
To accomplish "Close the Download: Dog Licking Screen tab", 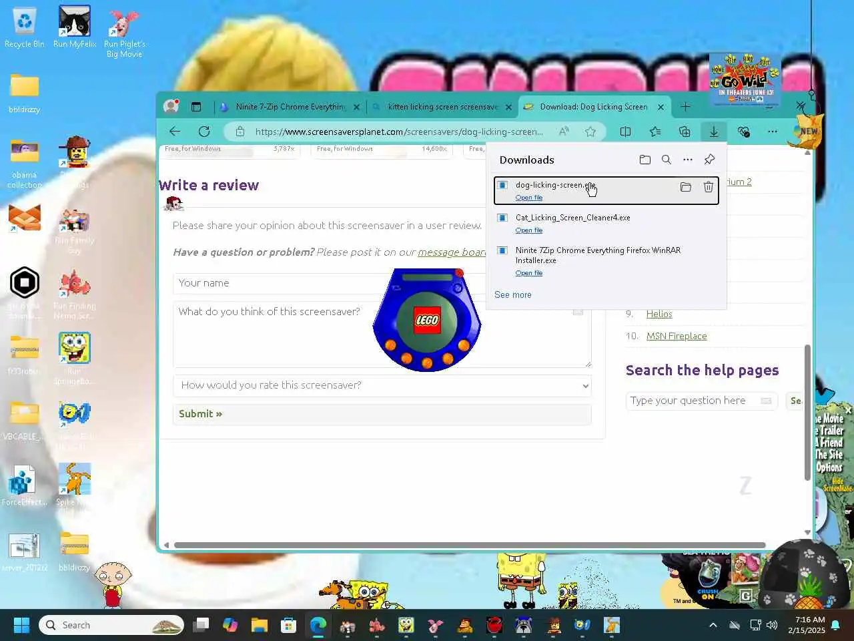I will tap(661, 107).
